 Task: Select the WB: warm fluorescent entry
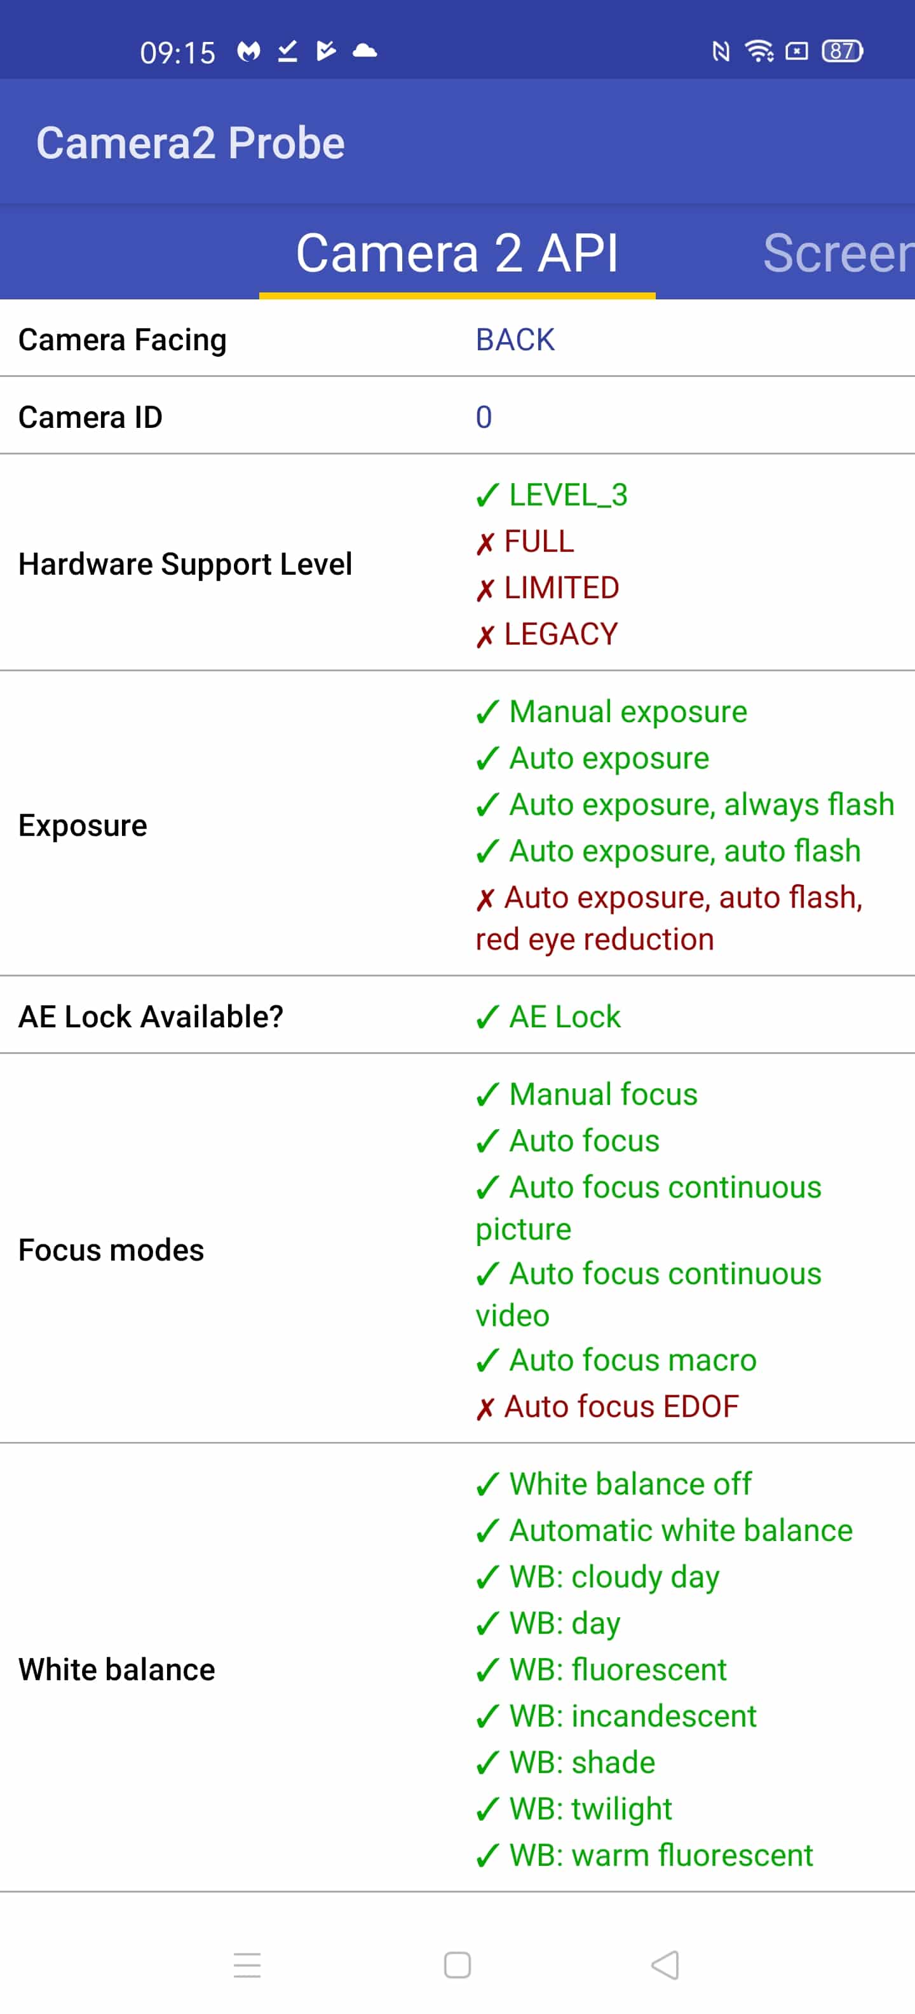click(x=644, y=1855)
